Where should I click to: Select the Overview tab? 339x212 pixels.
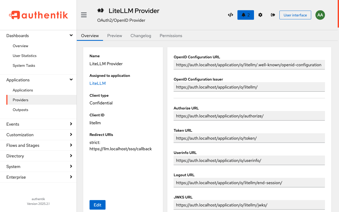click(90, 36)
